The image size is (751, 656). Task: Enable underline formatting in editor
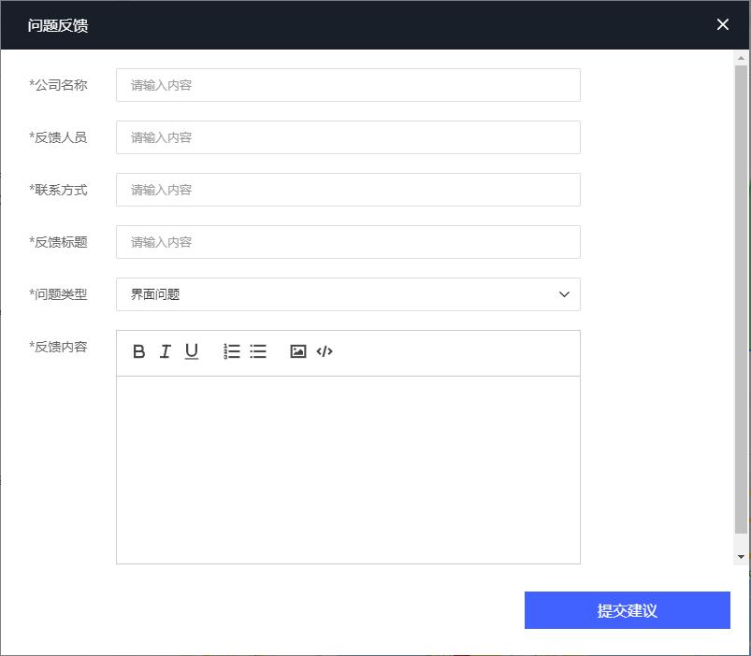[x=192, y=351]
